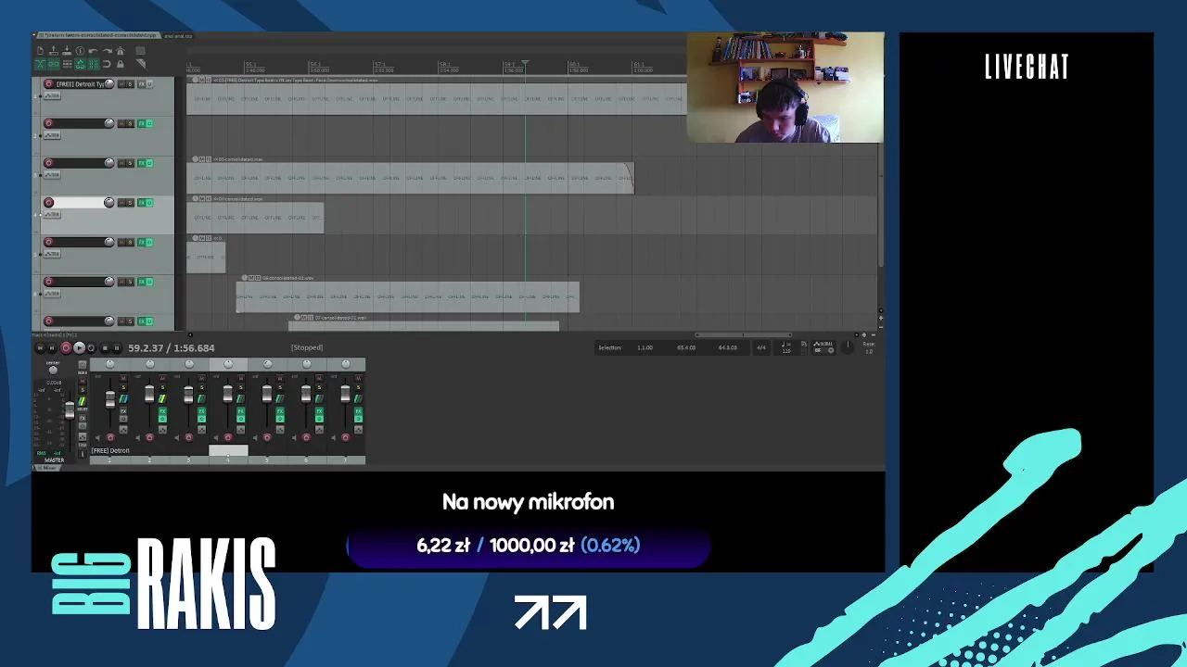
Task: Open the global automation override button
Action: coord(823,348)
